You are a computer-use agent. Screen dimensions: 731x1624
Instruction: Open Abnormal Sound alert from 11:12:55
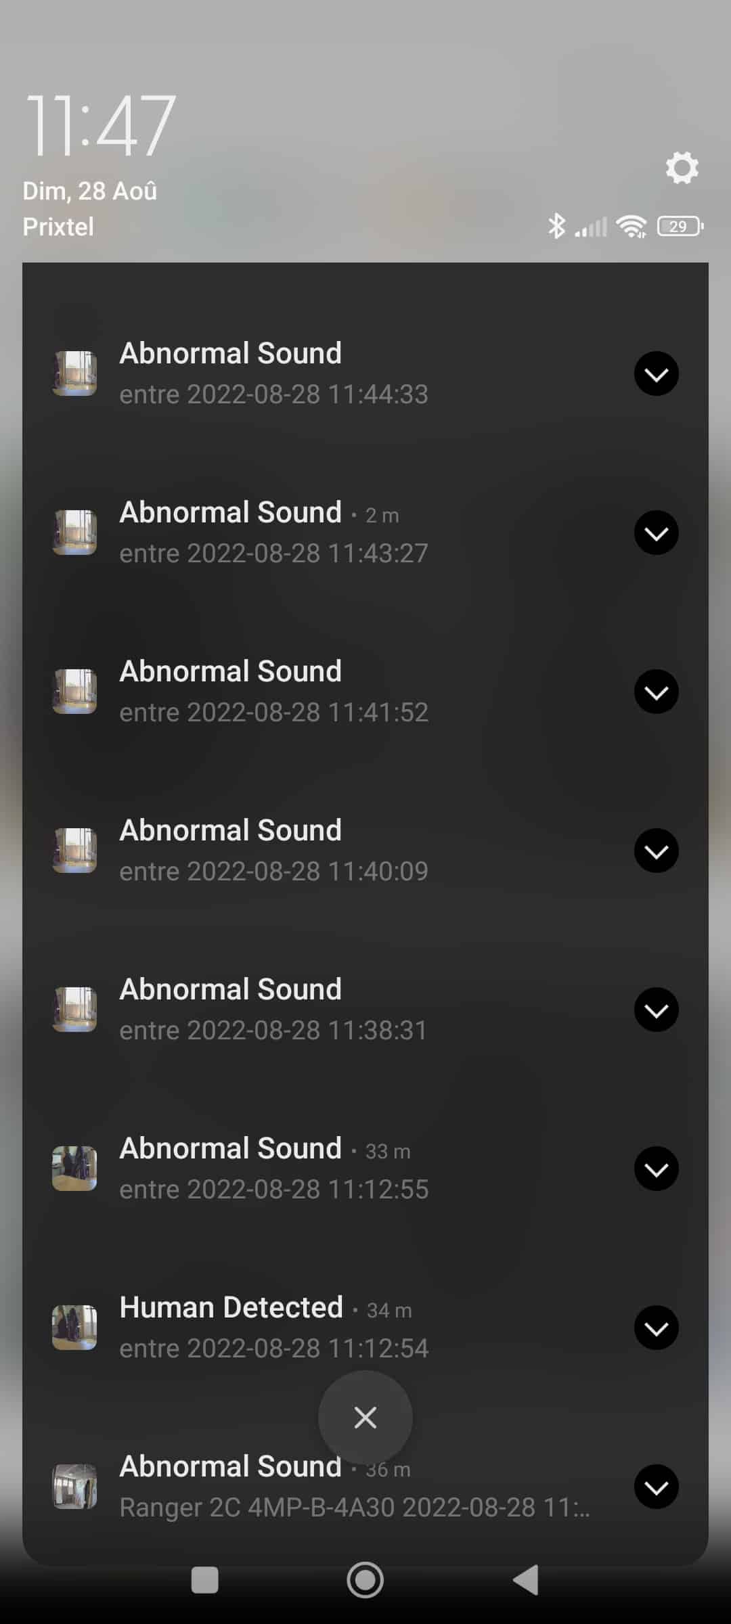pos(365,1169)
